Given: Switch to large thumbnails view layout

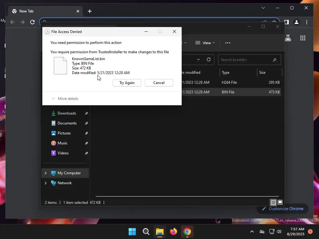Looking at the screenshot, I should pyautogui.click(x=280, y=202).
